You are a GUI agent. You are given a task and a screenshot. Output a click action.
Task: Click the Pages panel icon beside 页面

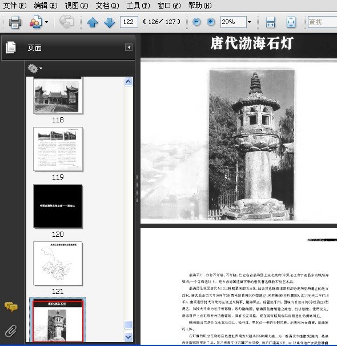coord(11,47)
